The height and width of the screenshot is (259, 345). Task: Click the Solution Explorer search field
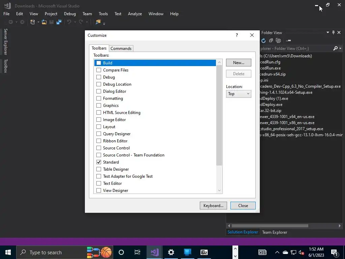[x=296, y=49]
